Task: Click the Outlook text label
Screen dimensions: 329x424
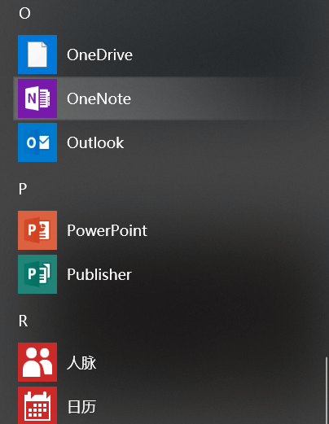Action: [x=95, y=142]
